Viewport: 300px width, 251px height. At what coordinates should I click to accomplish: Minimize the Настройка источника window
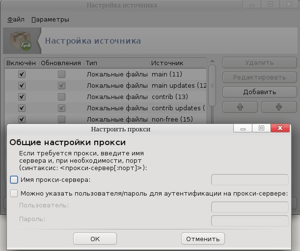click(x=252, y=4)
